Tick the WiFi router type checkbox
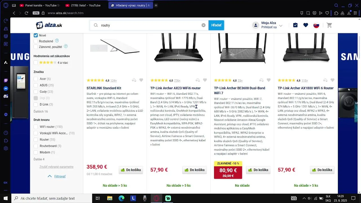This screenshot has height=203, width=361. click(36, 127)
